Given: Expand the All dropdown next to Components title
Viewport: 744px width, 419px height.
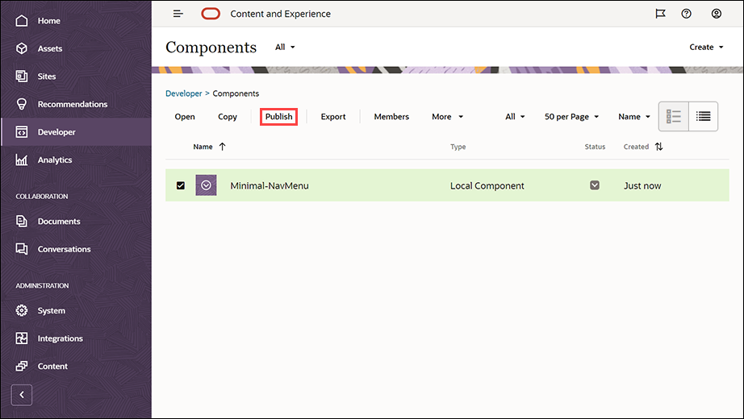Looking at the screenshot, I should 285,47.
